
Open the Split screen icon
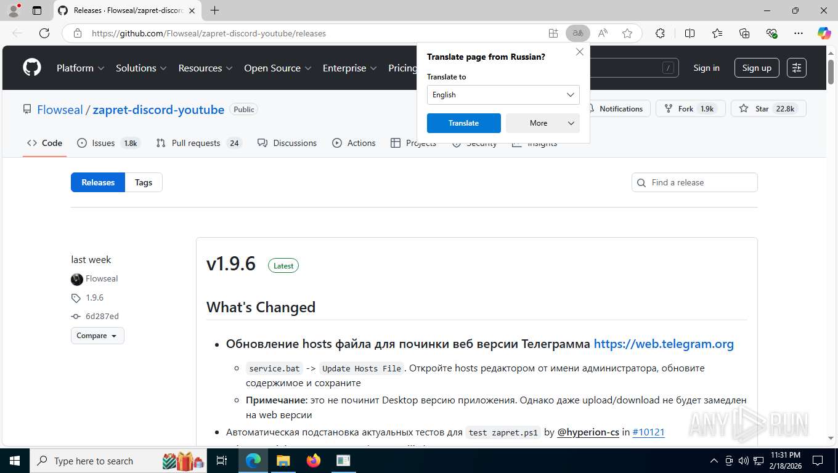[x=690, y=33]
